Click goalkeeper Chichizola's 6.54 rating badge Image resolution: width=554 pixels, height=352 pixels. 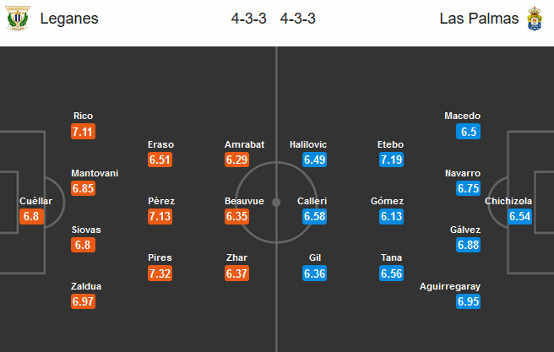[520, 216]
